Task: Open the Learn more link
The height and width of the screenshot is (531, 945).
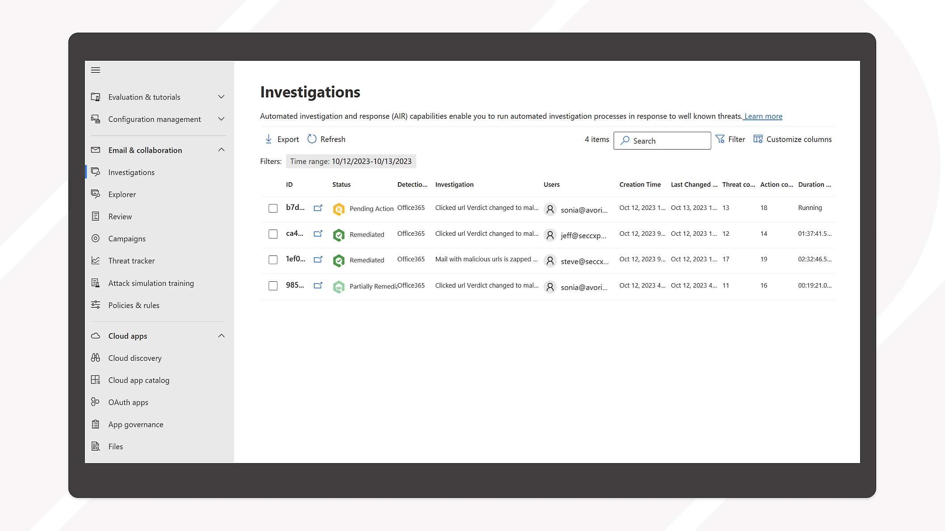Action: point(763,116)
